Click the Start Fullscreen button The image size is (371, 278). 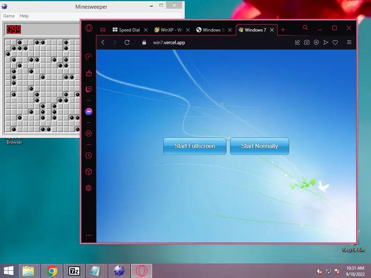click(195, 146)
